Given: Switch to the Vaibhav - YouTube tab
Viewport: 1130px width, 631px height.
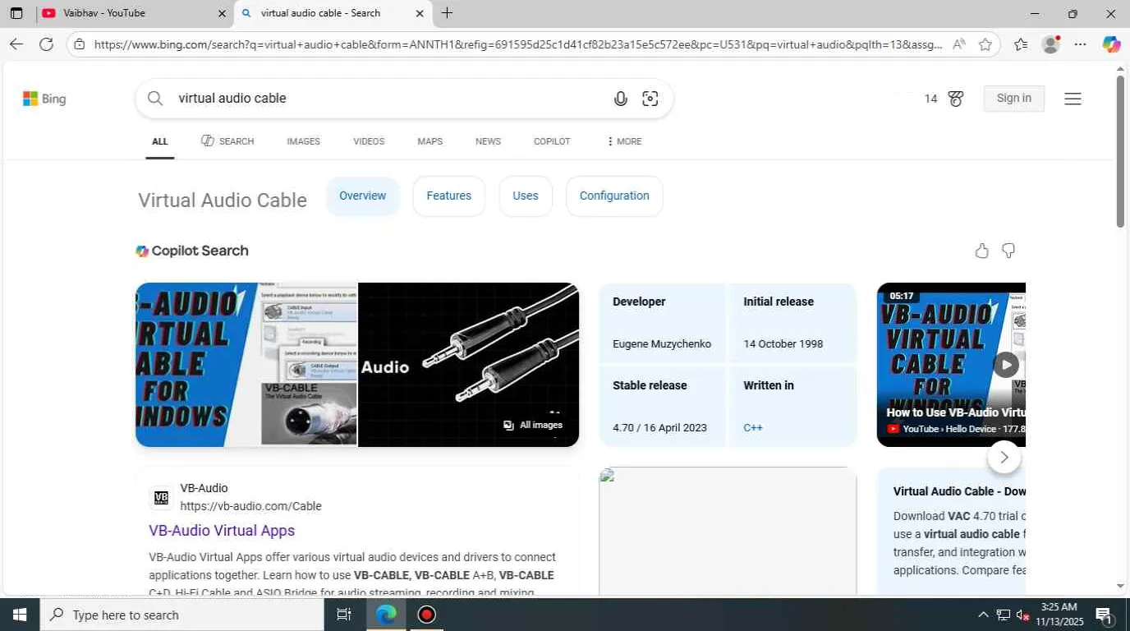Looking at the screenshot, I should pos(135,13).
